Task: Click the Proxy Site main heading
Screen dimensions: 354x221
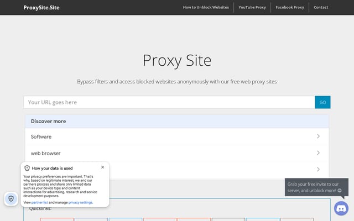Action: coord(177,60)
